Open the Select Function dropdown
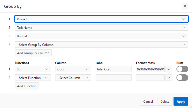Viewport: 192px width, 108px height. coord(32,78)
